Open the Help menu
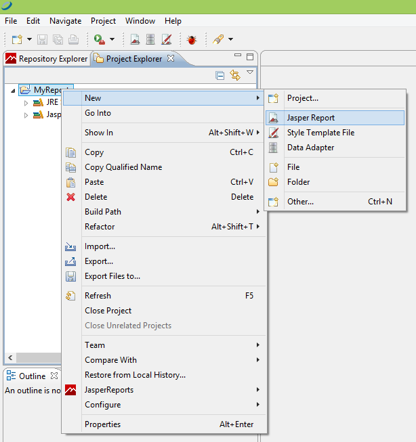The height and width of the screenshot is (442, 416). (173, 21)
